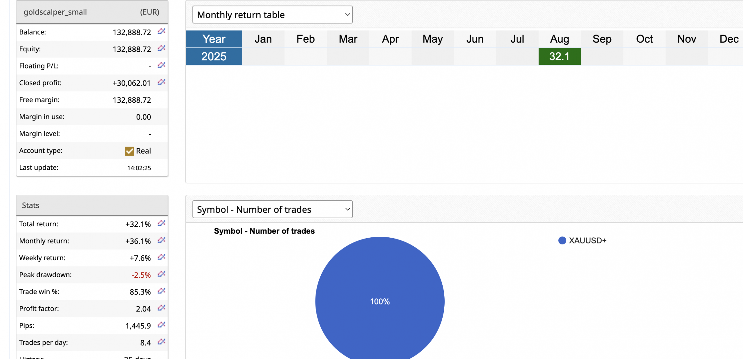743x359 pixels.
Task: Open the Floating P/L chart icon
Action: [161, 65]
